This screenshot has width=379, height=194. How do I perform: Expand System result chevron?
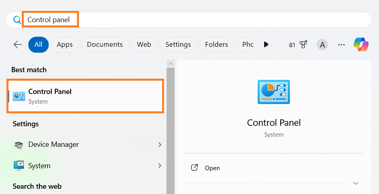click(x=160, y=166)
